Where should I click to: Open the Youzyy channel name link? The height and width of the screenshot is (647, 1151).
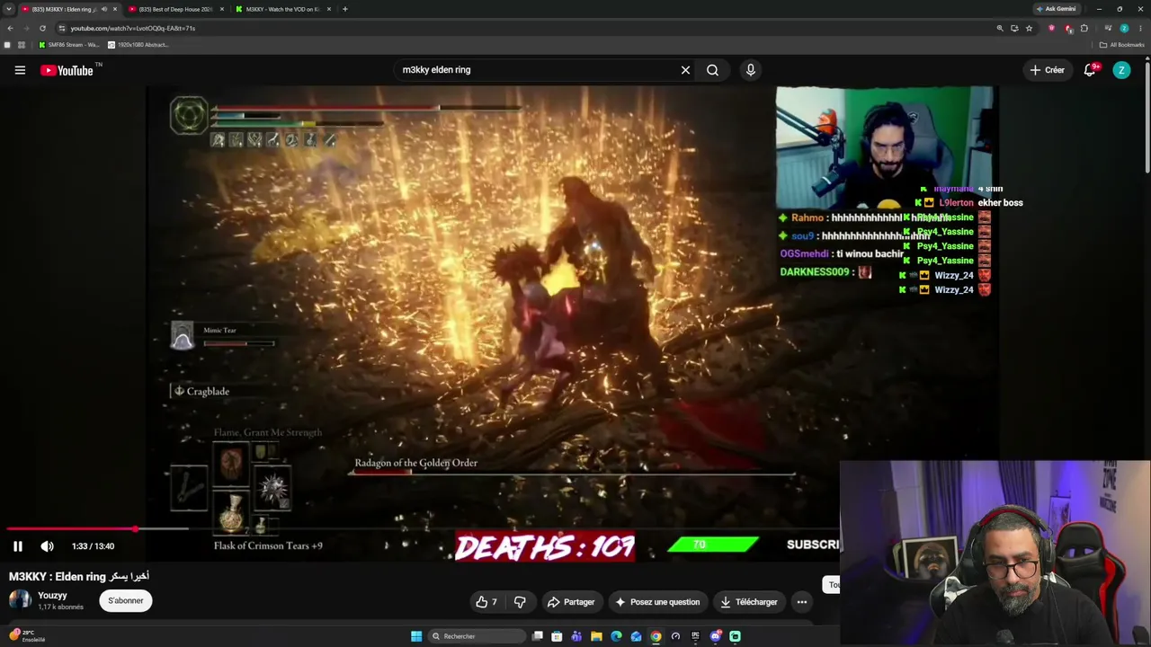pos(52,596)
